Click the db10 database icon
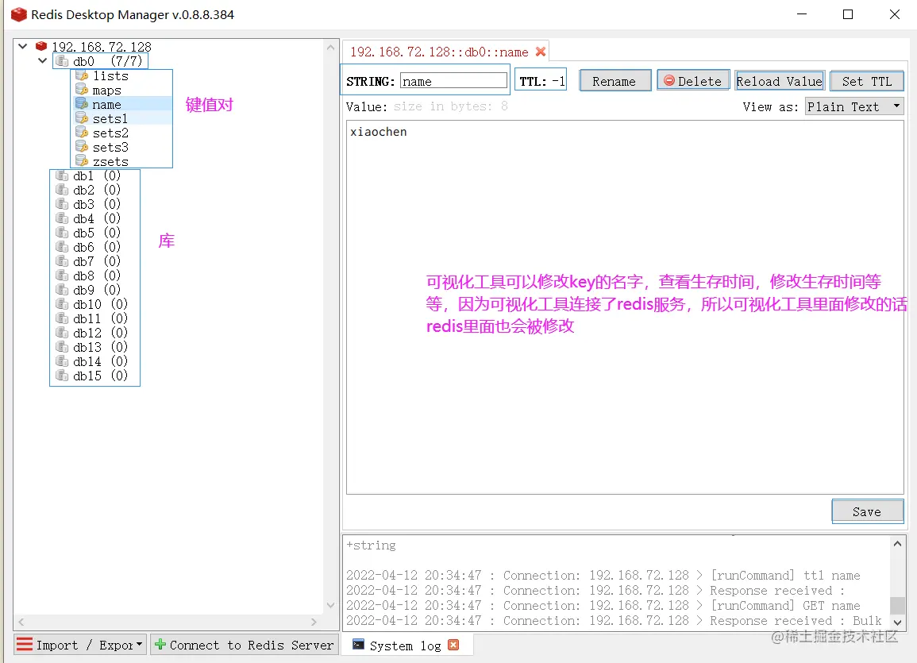The width and height of the screenshot is (917, 663). click(61, 304)
